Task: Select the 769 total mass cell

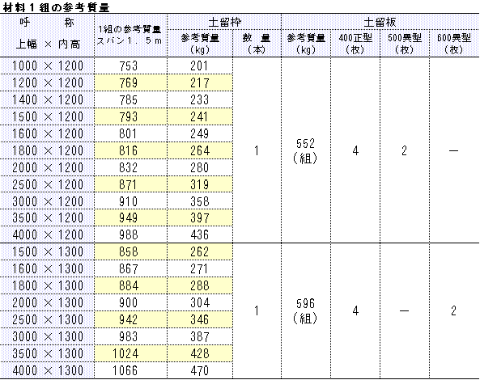Action: click(x=130, y=82)
